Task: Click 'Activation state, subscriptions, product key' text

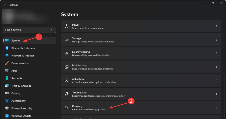Action: (94, 82)
